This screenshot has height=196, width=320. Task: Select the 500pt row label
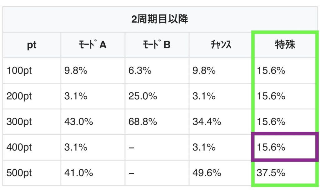coord(19,173)
